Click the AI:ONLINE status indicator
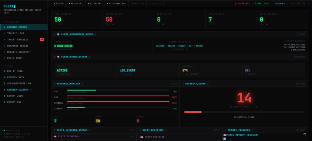The width and height of the screenshot is (312, 141). pos(94,3)
